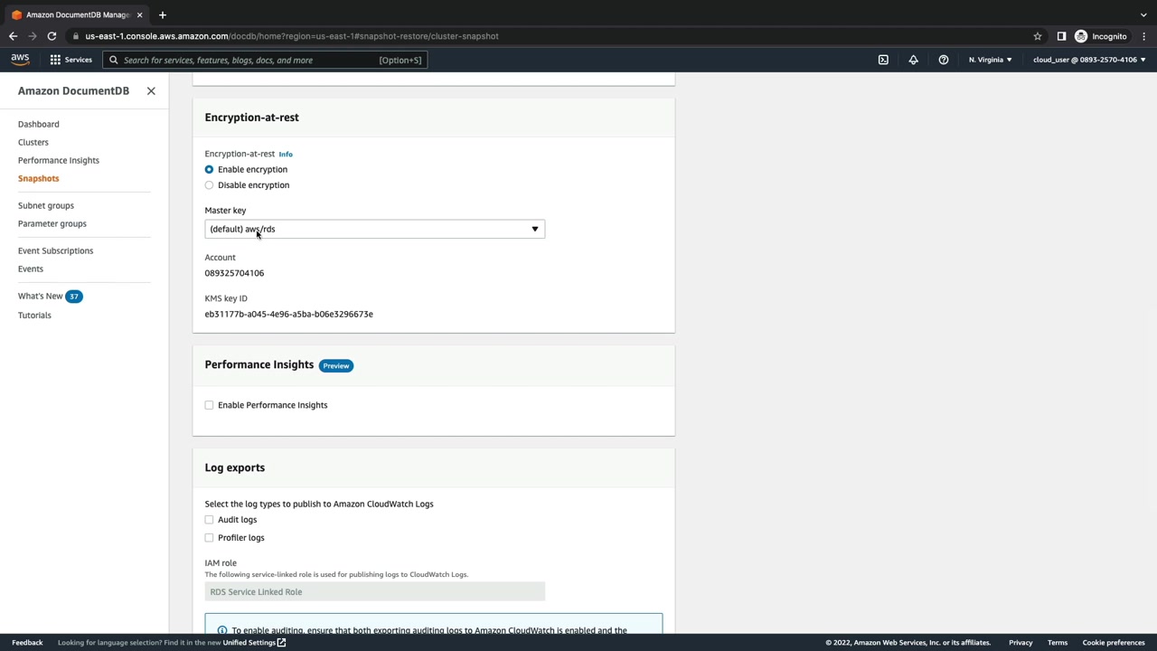The height and width of the screenshot is (651, 1157).
Task: Click the Encryption-at-rest Info link
Action: pos(286,154)
